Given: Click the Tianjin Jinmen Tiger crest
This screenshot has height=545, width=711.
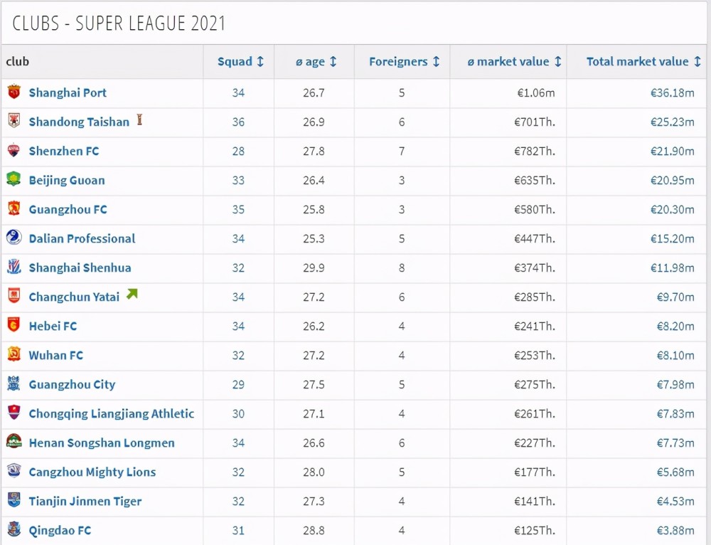Looking at the screenshot, I should pos(14,500).
